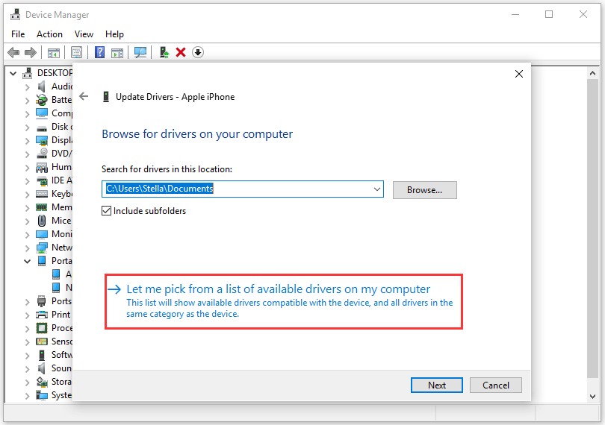This screenshot has width=605, height=425.
Task: Expand the Ports tree node
Action: click(28, 301)
